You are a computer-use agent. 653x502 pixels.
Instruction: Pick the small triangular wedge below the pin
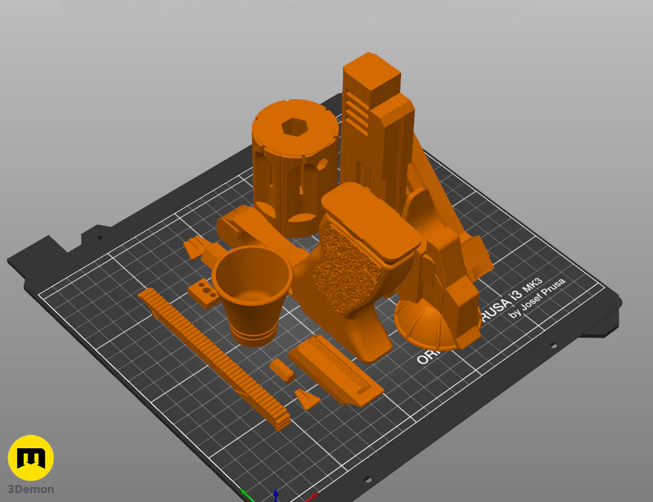click(x=308, y=399)
